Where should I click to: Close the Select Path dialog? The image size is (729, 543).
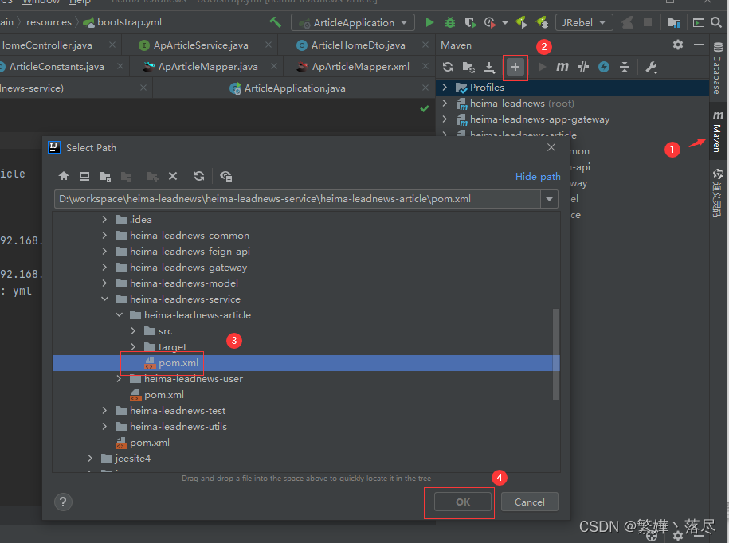pyautogui.click(x=551, y=148)
